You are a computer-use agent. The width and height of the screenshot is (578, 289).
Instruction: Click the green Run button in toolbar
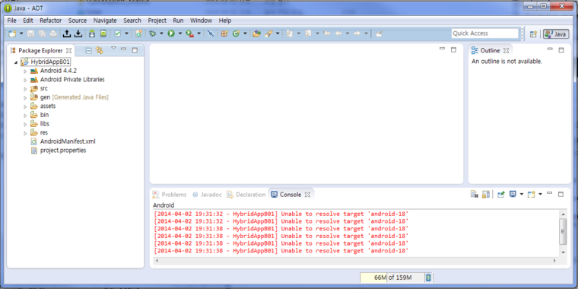point(171,33)
